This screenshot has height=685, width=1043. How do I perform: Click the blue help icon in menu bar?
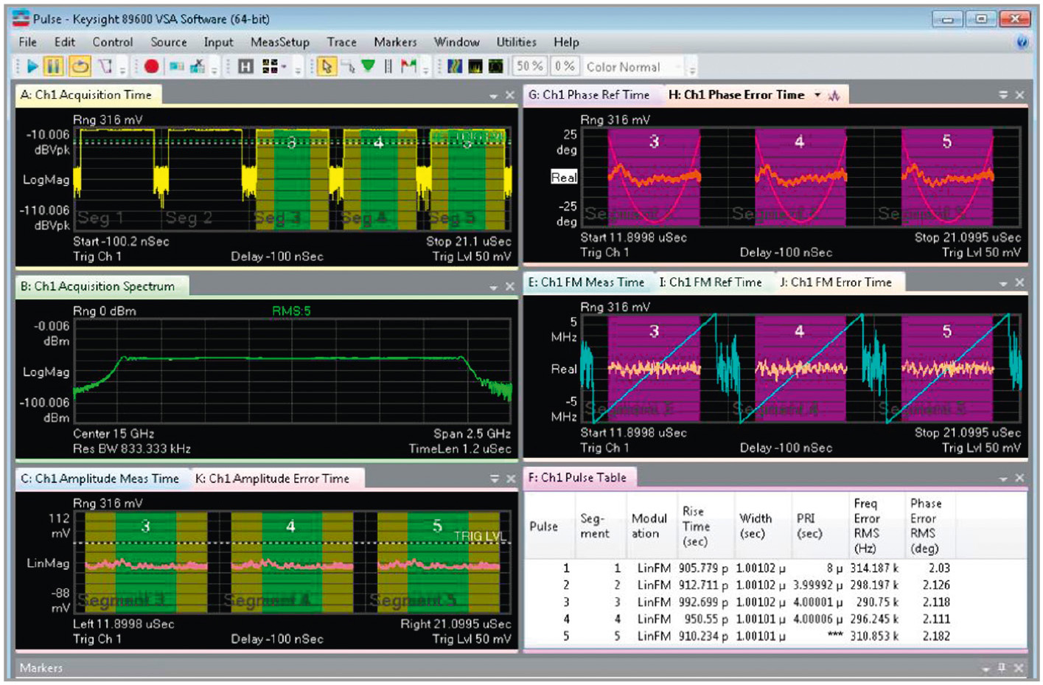1022,42
